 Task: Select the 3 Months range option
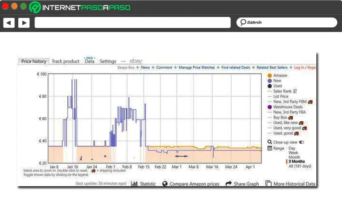(x=297, y=161)
